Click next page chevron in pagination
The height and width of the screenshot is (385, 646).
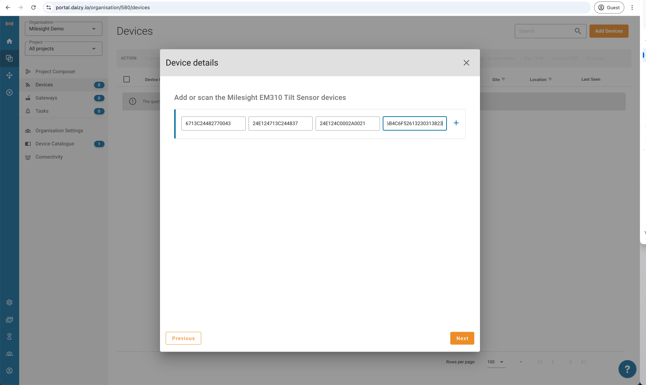point(570,362)
